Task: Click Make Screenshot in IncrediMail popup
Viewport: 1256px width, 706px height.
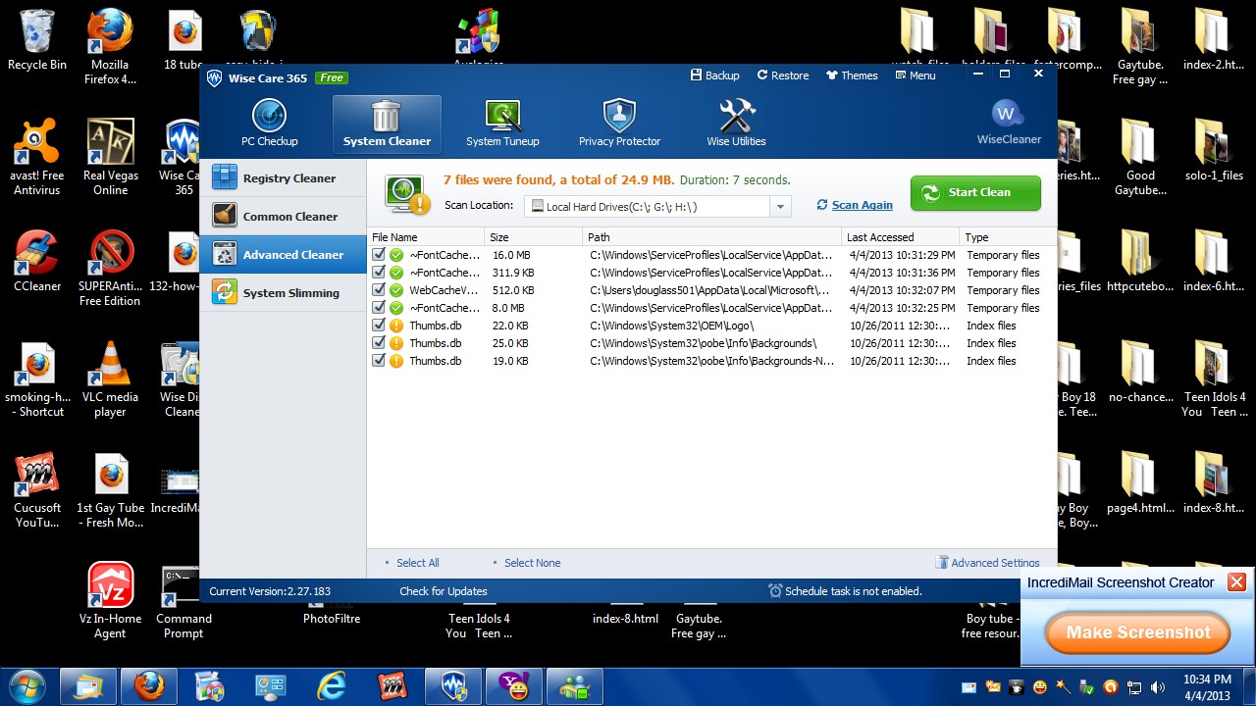Action: click(x=1138, y=632)
